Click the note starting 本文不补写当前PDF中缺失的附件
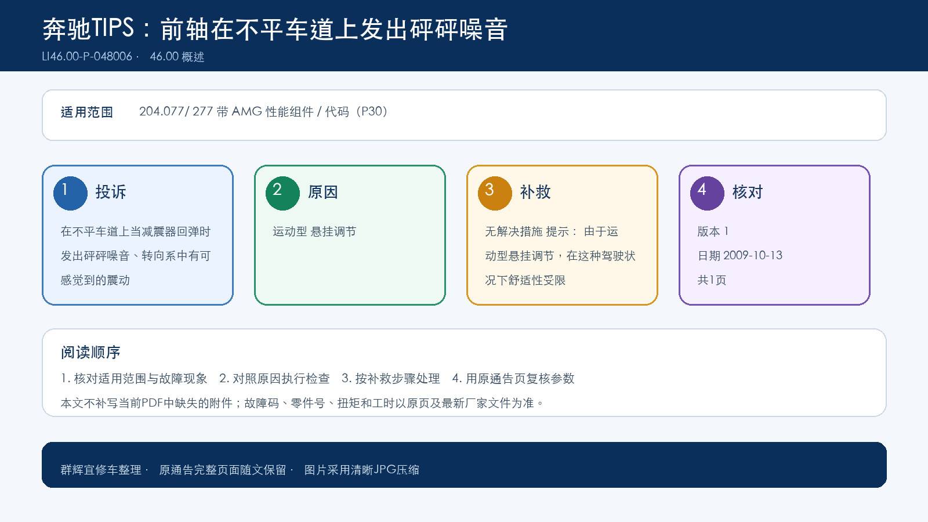 [x=303, y=403]
